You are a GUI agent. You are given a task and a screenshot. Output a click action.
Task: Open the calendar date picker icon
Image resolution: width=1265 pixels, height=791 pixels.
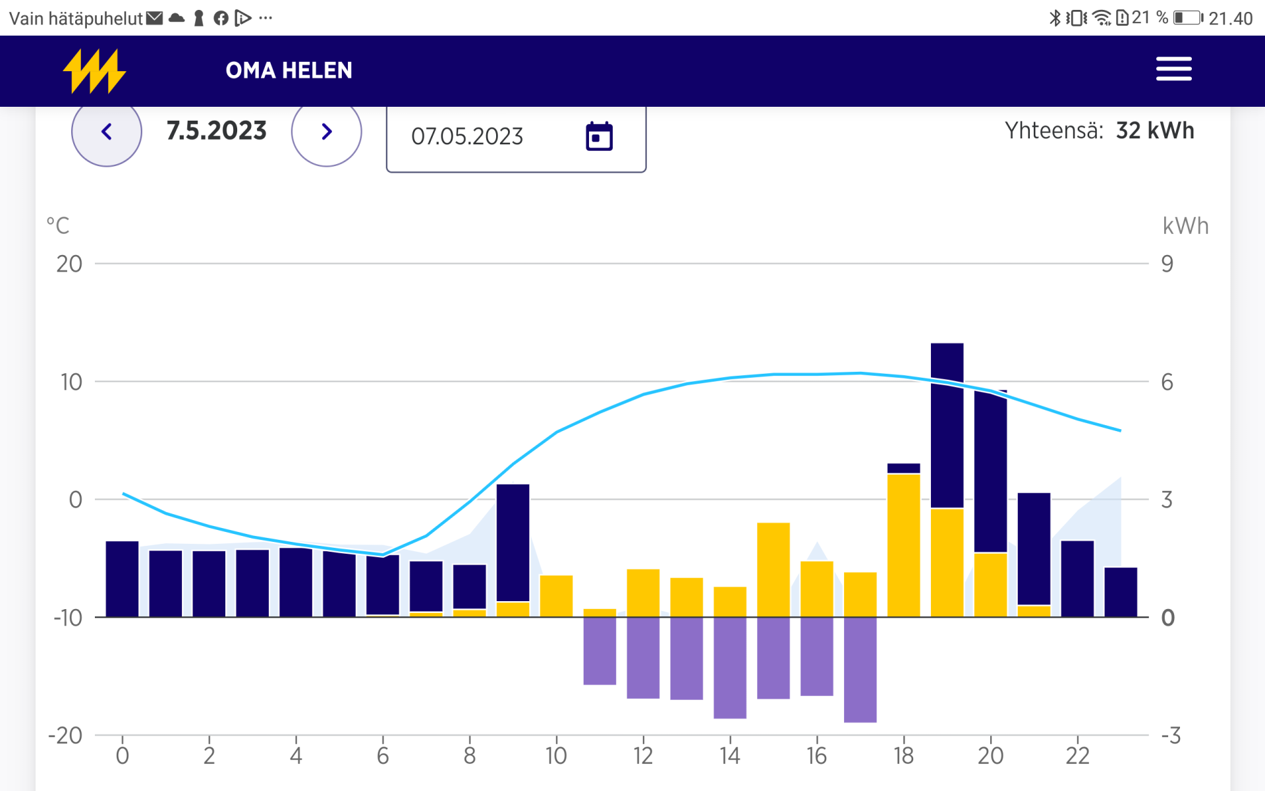click(599, 136)
